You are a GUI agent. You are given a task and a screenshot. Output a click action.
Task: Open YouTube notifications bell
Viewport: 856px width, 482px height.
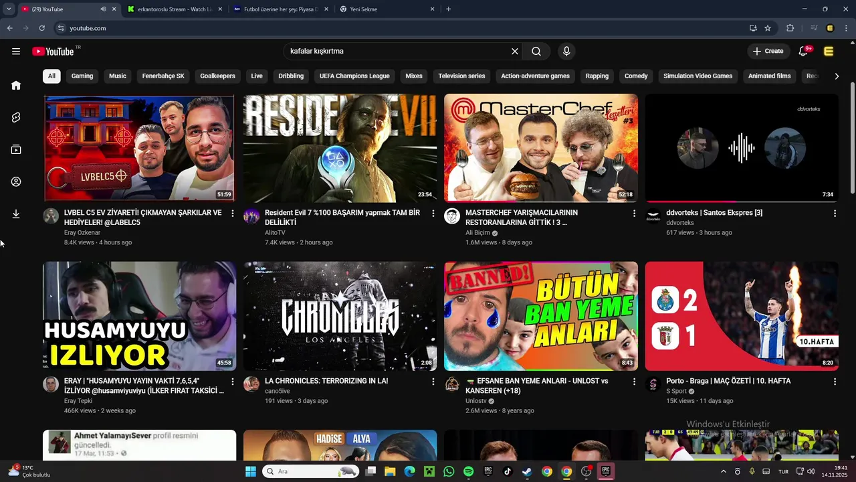click(x=804, y=52)
